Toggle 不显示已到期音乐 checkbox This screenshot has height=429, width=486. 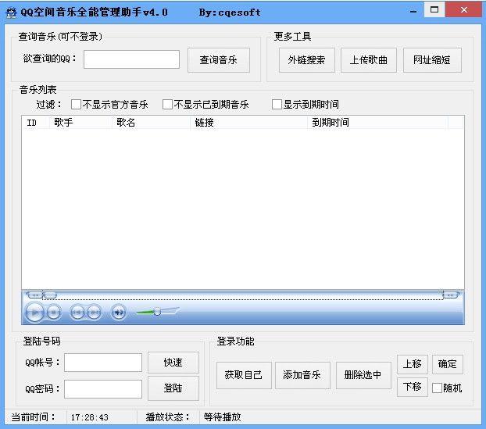[x=167, y=105]
